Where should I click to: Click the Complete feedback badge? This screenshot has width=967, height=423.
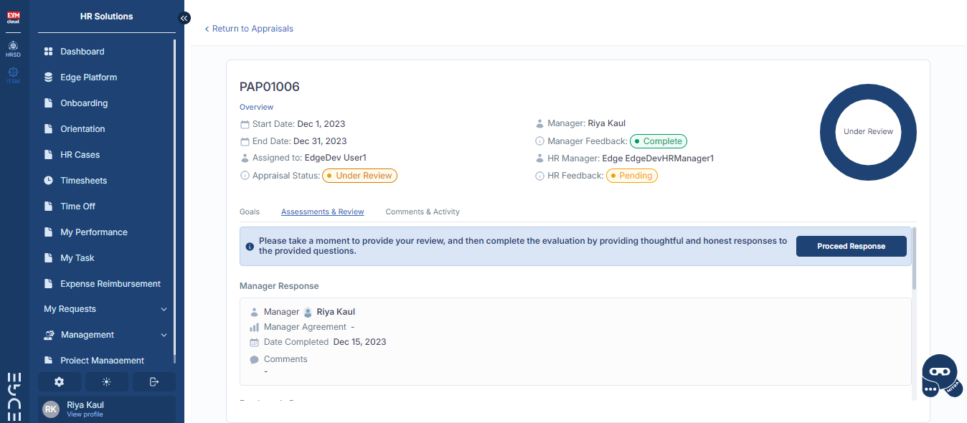(658, 141)
